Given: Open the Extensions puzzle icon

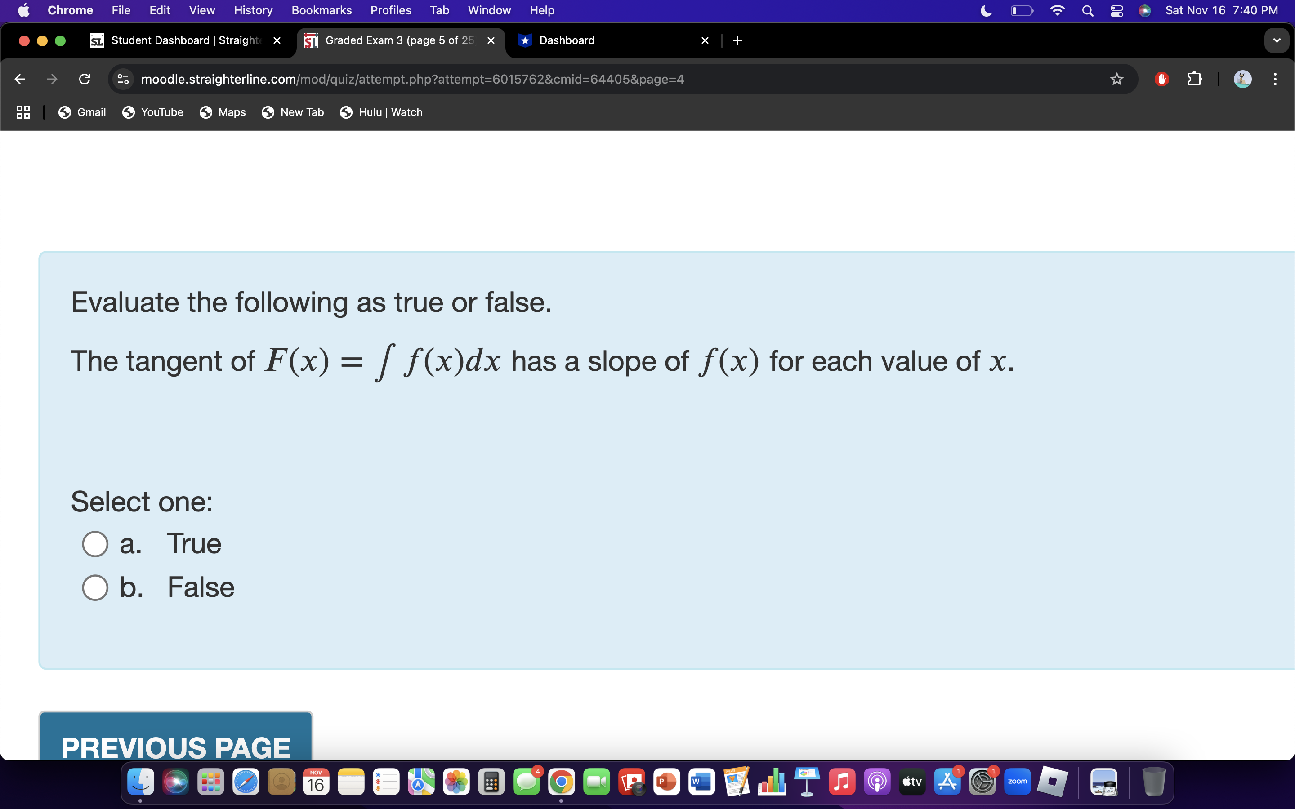Looking at the screenshot, I should click(x=1194, y=79).
